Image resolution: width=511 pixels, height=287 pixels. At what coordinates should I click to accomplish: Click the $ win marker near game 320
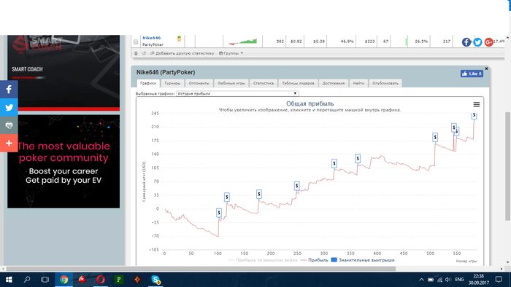coord(334,163)
